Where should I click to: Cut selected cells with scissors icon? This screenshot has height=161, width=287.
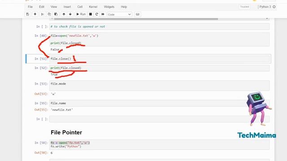pyautogui.click(x=43, y=14)
